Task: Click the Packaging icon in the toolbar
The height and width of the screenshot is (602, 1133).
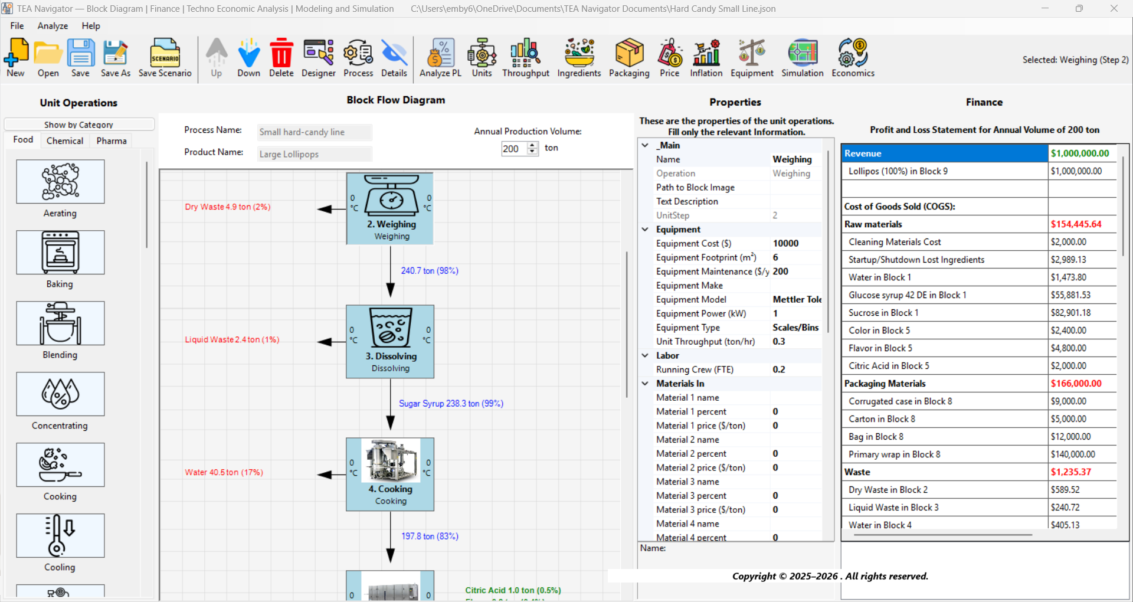Action: point(628,57)
